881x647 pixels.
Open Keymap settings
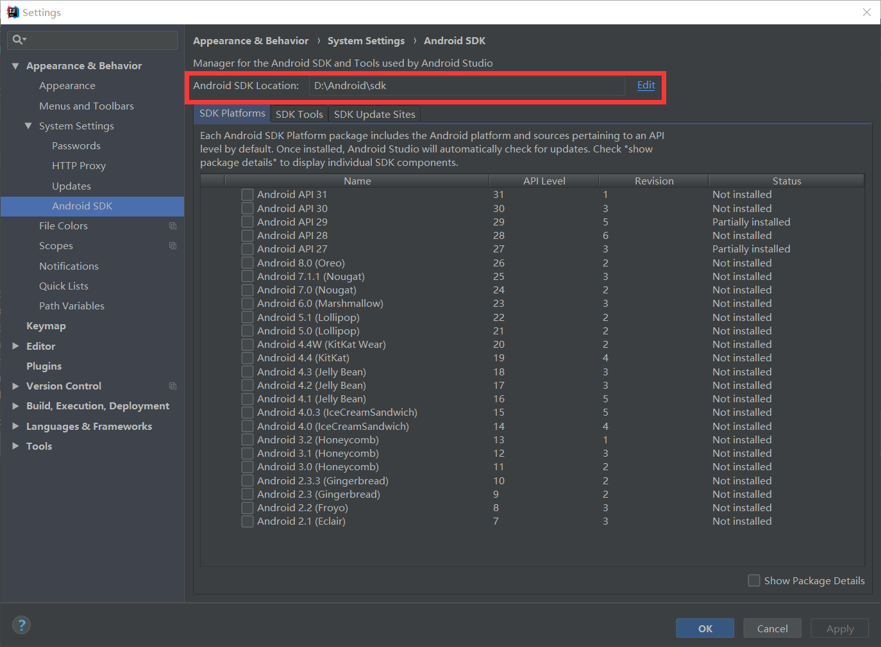[x=46, y=325]
